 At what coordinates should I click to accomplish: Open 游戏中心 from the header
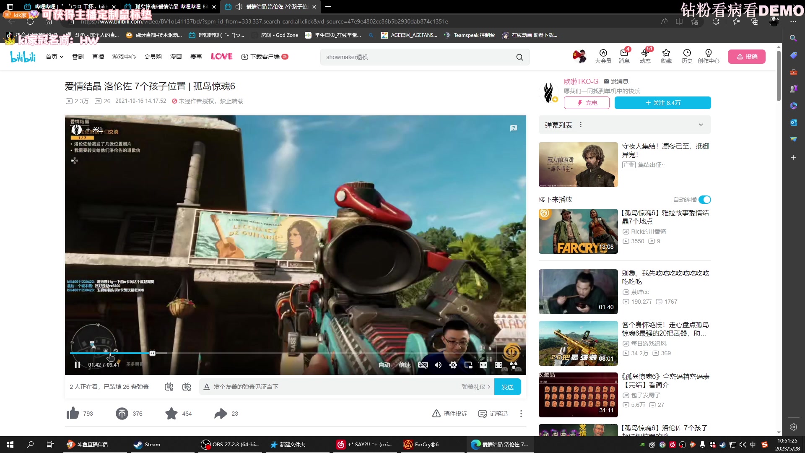click(124, 57)
